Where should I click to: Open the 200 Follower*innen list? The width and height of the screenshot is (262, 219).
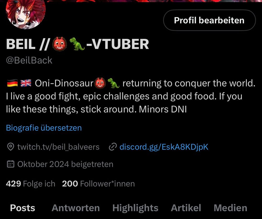[99, 184]
